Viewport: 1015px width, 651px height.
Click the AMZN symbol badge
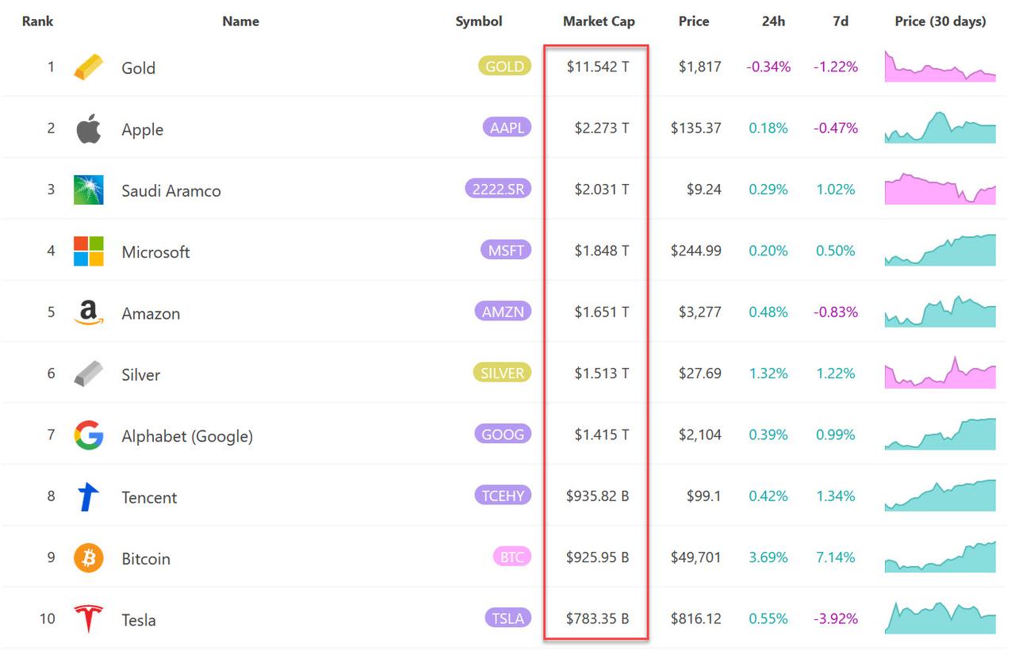pos(503,311)
